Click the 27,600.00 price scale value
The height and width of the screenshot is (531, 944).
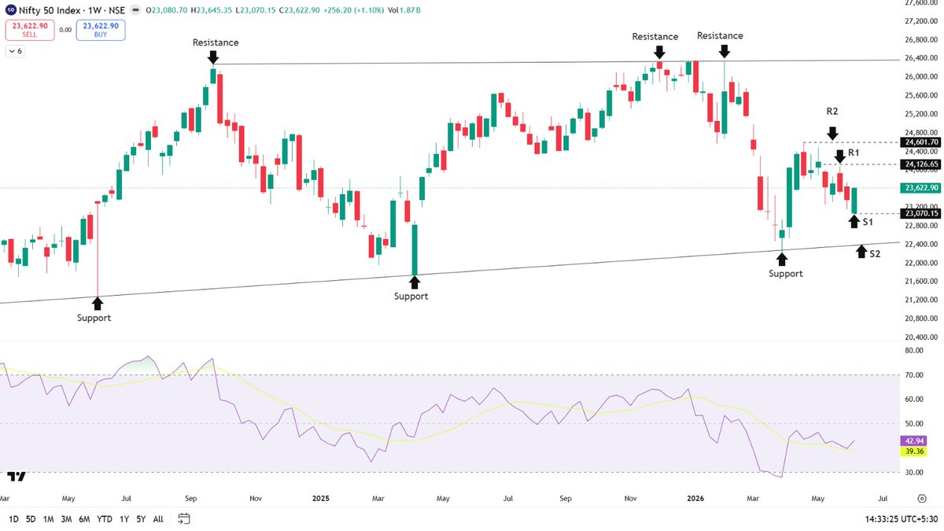922,2
